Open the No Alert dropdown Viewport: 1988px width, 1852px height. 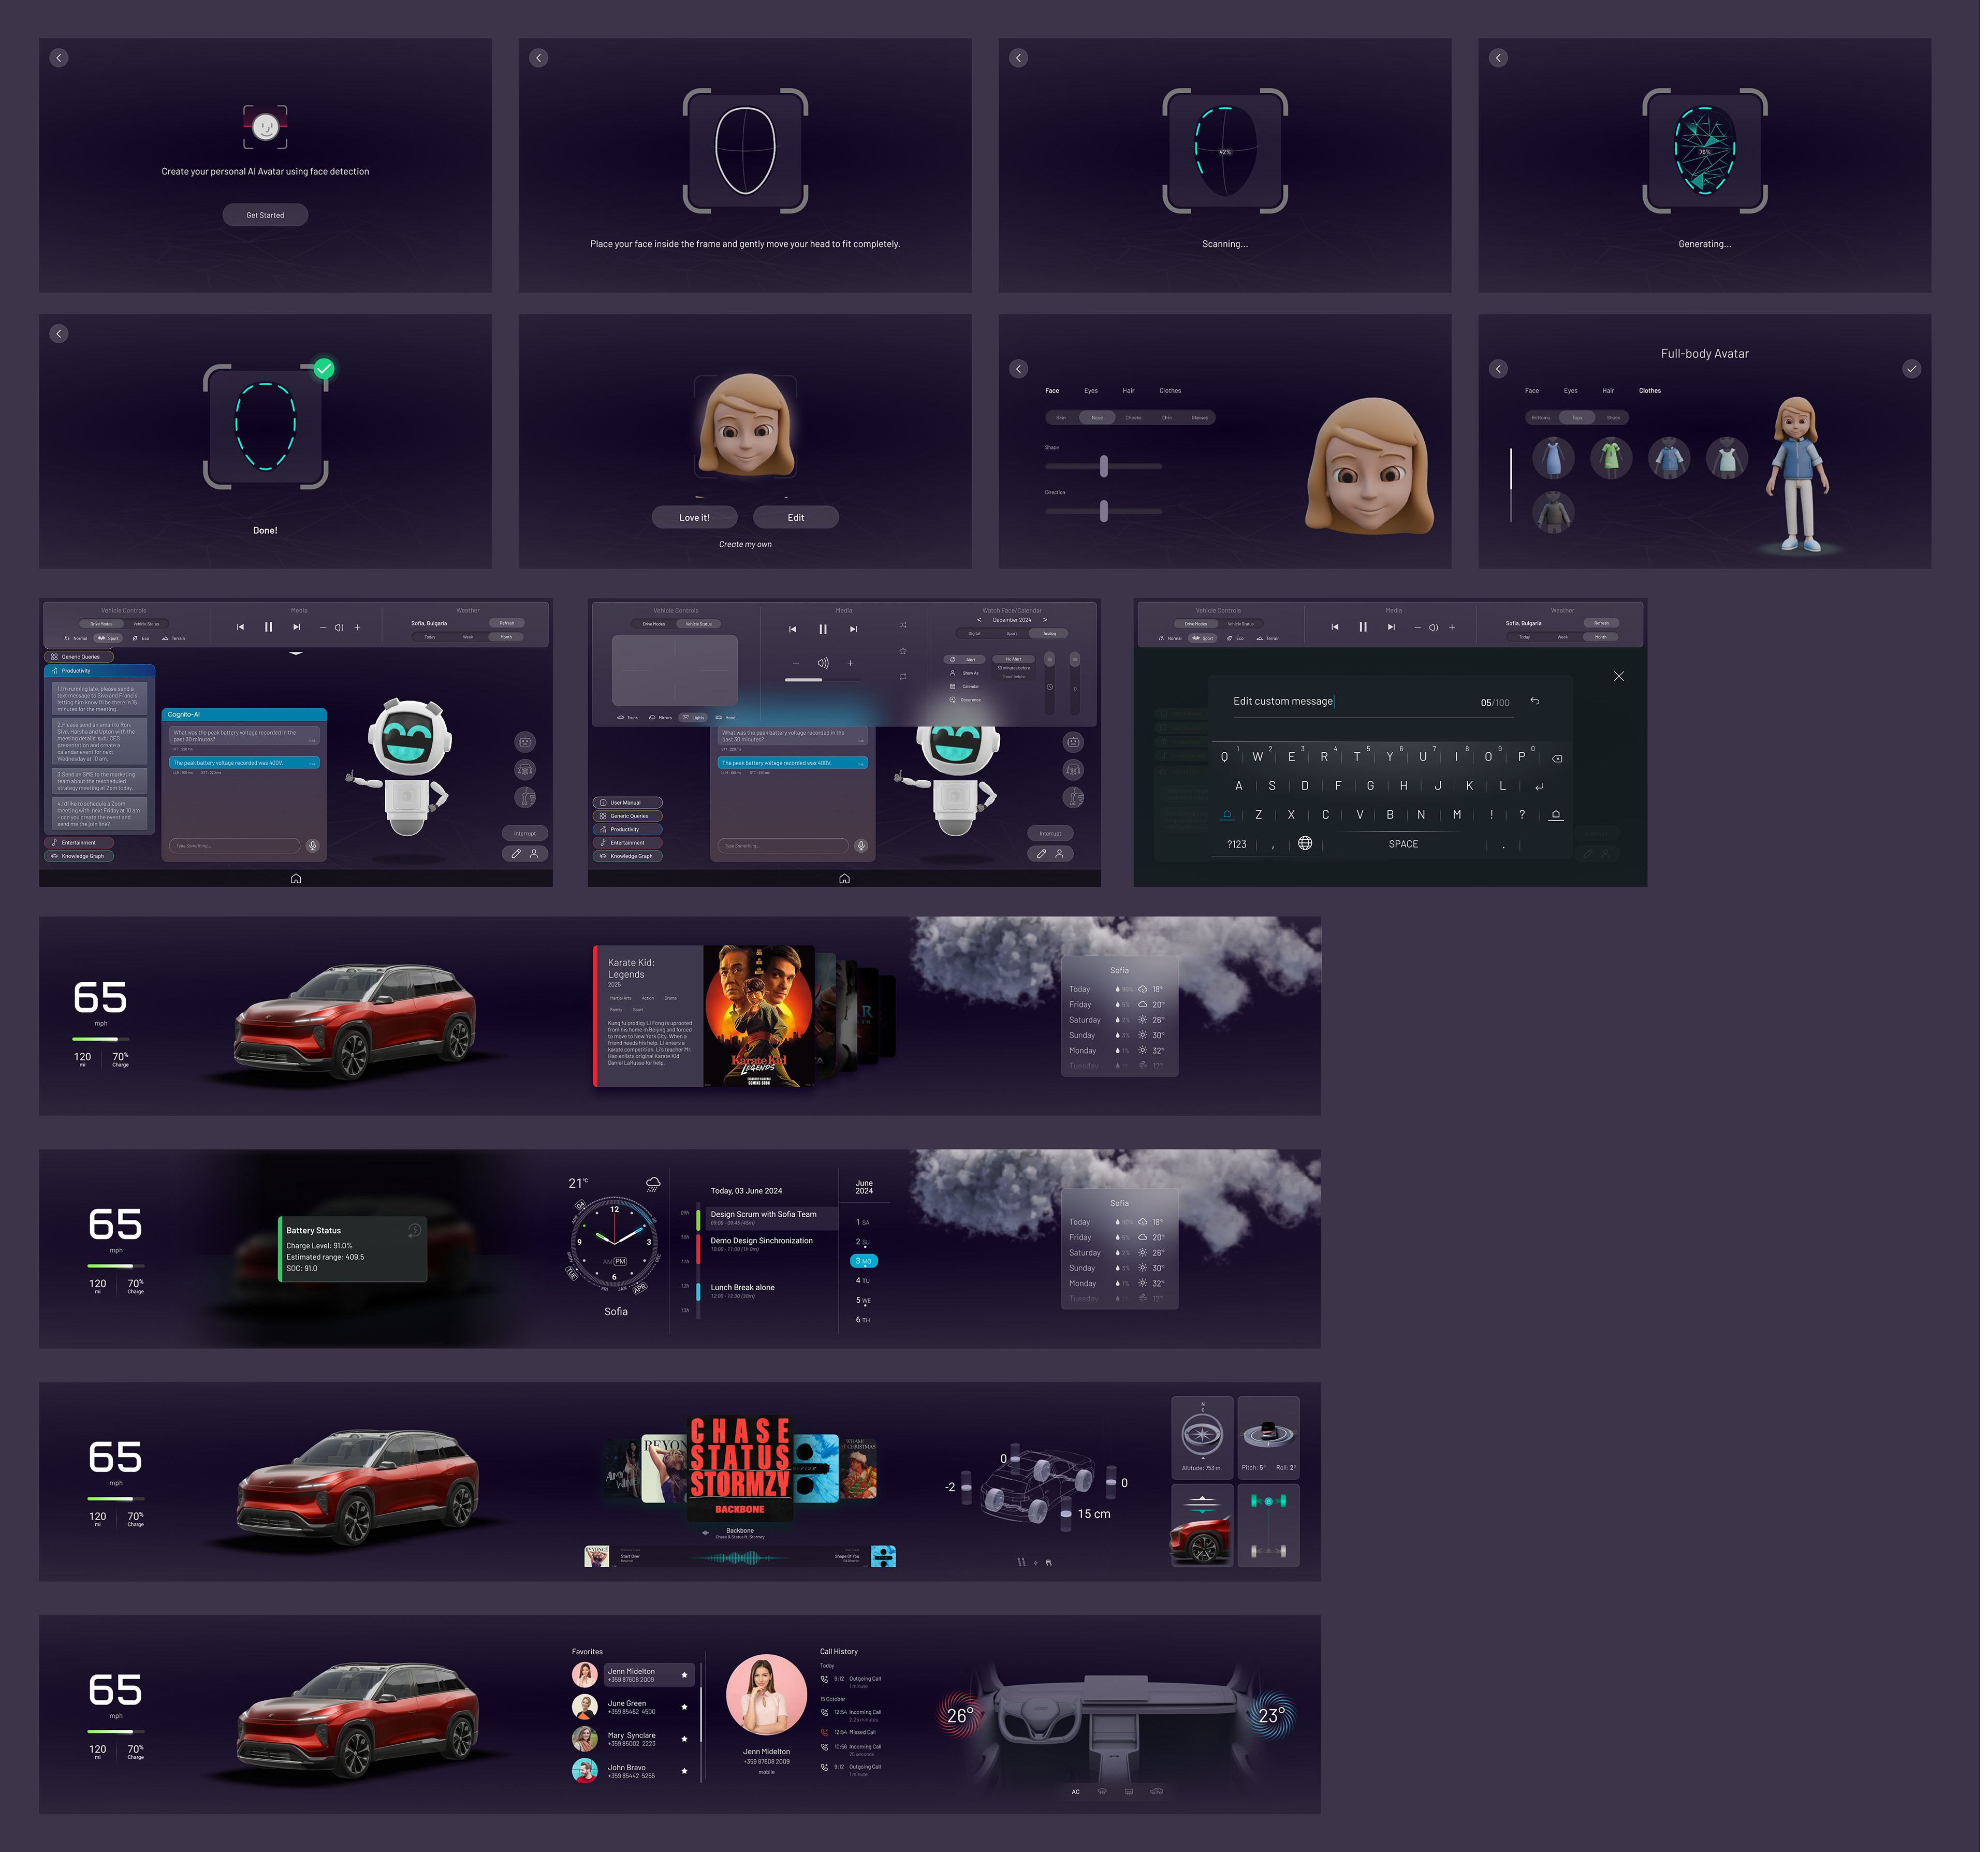point(1013,659)
